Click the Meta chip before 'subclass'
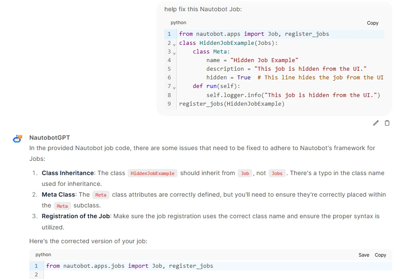416x279 pixels. [x=63, y=206]
